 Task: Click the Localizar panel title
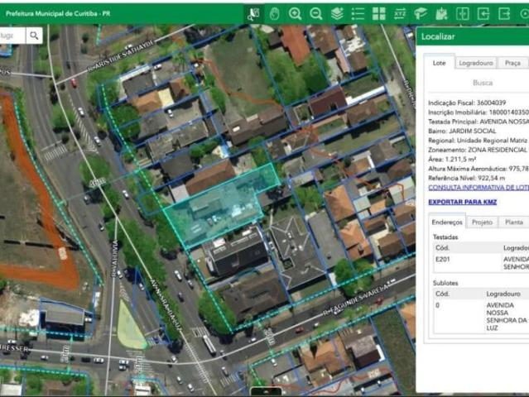438,36
